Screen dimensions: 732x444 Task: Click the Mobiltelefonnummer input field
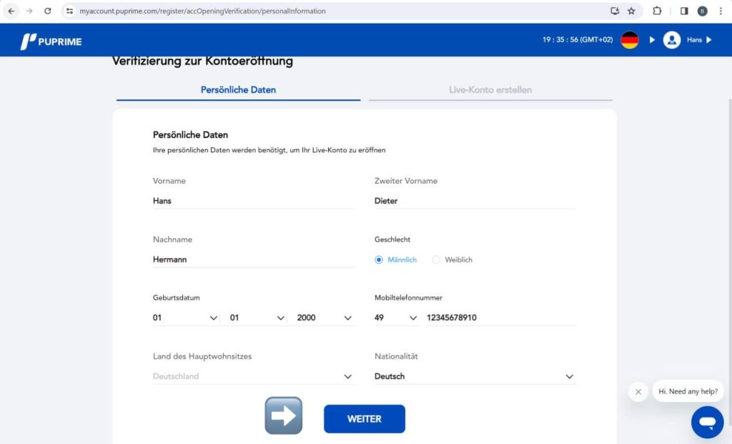(x=500, y=317)
